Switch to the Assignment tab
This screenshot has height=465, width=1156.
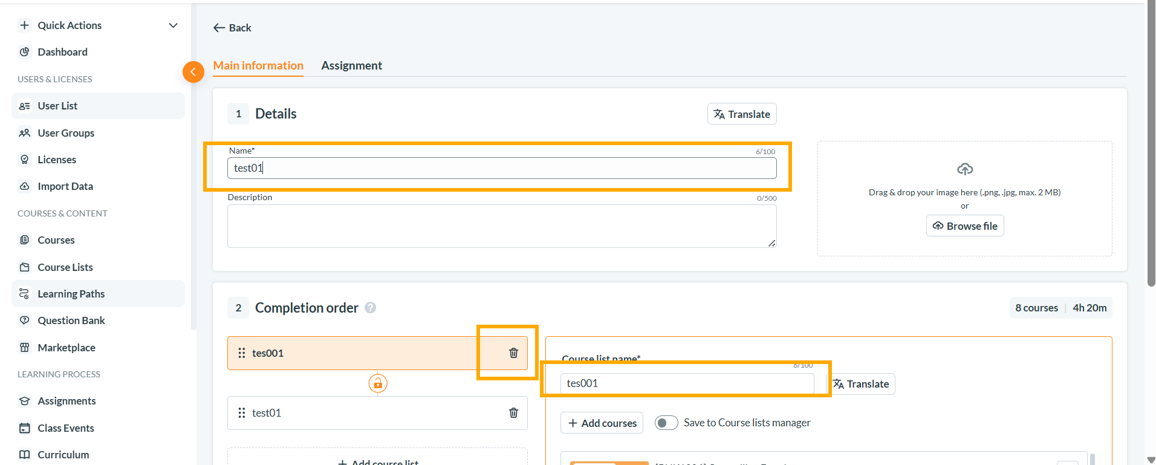tap(351, 65)
